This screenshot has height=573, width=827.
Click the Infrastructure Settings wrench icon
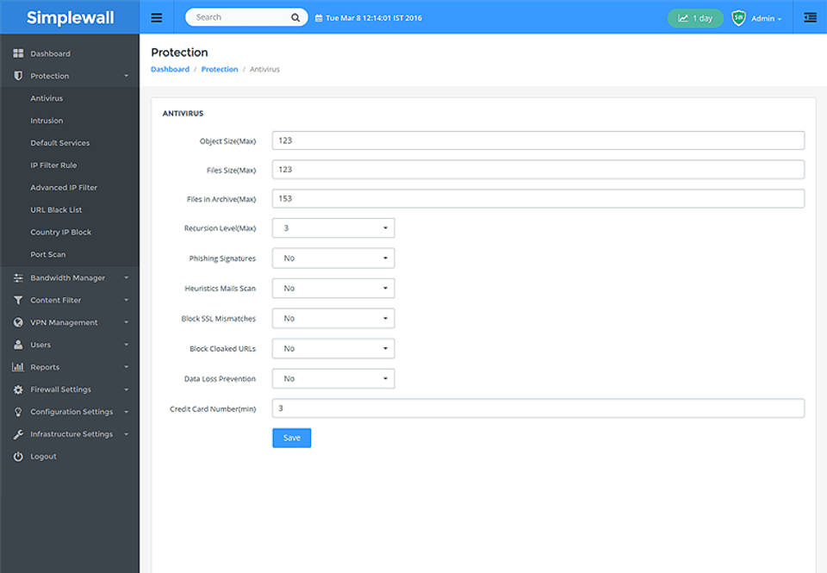18,433
